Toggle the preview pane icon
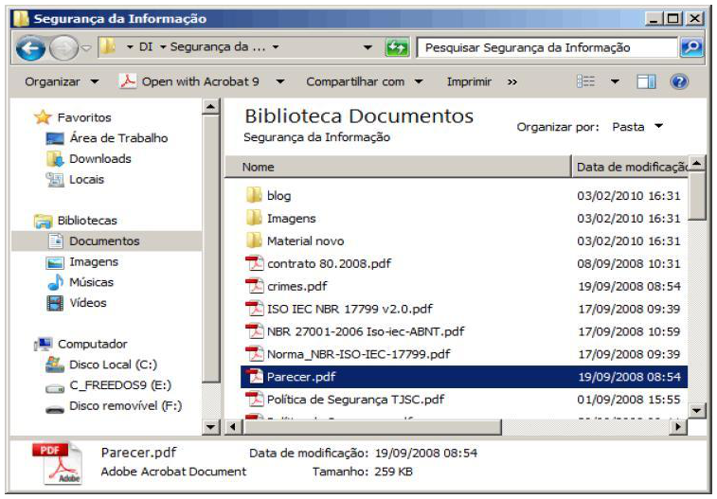The image size is (717, 499). pos(646,82)
